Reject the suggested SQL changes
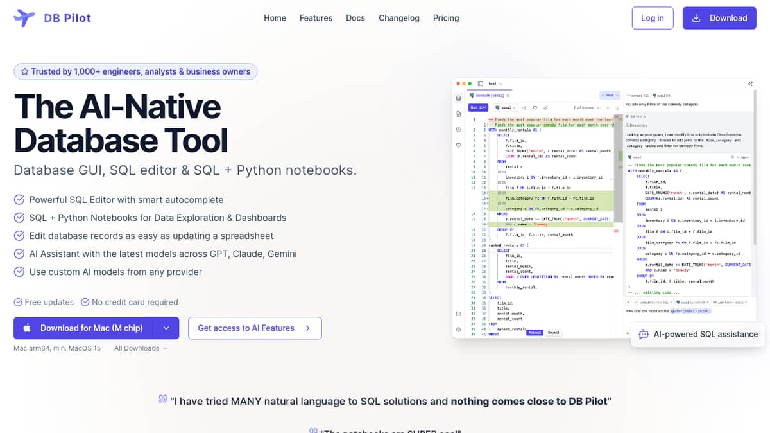Screen dimensions: 770x433 pos(553,332)
